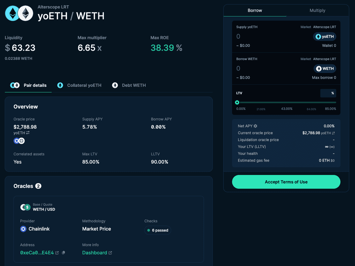Copy the oracle address 0xeCa0...E4E4
The height and width of the screenshot is (266, 355).
click(x=63, y=253)
